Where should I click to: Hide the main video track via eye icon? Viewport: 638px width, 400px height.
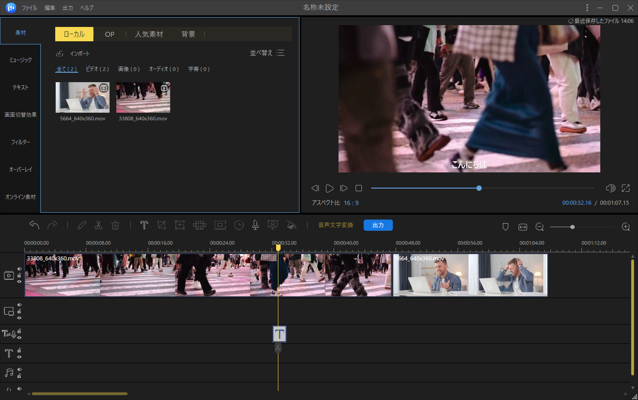19,281
